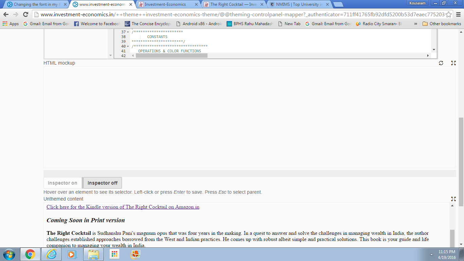Open the media player taskbar icon
Image resolution: width=464 pixels, height=261 pixels.
pyautogui.click(x=72, y=254)
